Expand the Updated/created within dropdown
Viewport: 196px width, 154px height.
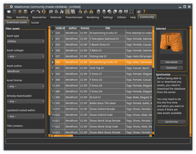tap(26, 116)
